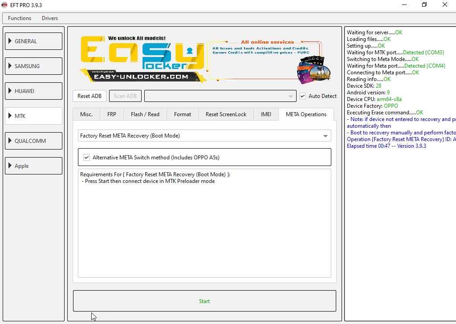Open the Drivers menu
456x324 pixels.
50,18
